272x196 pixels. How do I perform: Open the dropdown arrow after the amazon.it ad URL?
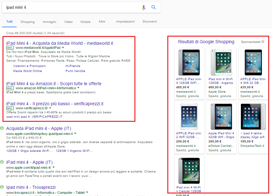(78, 88)
